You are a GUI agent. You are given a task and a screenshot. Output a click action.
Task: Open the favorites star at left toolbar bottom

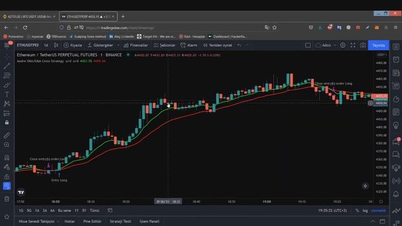(x=7, y=217)
